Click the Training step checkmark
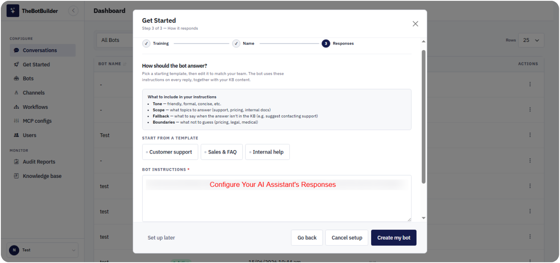 146,44
